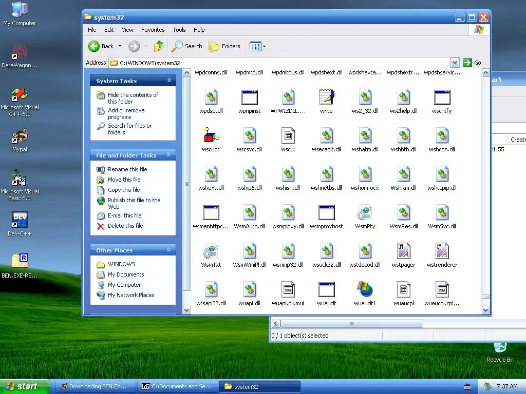Collapse the File and Folder Tasks panel
This screenshot has height=394, width=526.
click(x=169, y=155)
